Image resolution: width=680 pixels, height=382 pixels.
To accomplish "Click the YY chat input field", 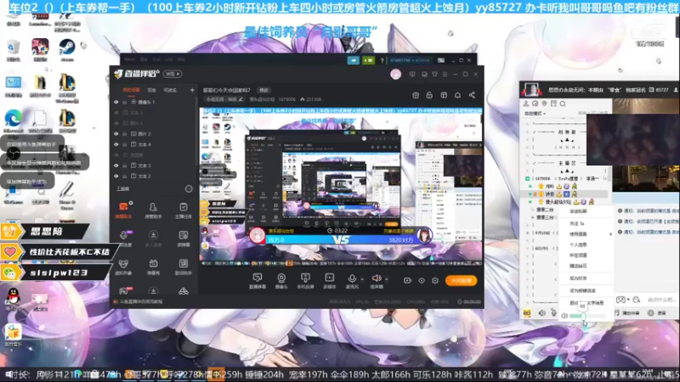I will coord(661,300).
